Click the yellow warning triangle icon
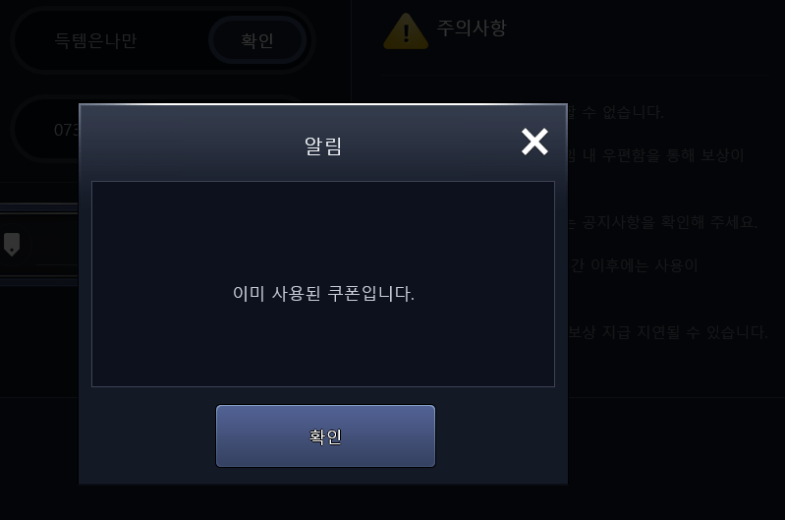This screenshot has width=785, height=520. pos(406,31)
